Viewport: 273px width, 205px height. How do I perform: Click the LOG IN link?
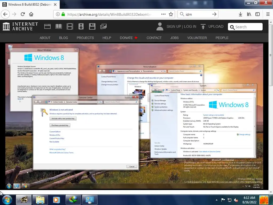[x=190, y=26]
